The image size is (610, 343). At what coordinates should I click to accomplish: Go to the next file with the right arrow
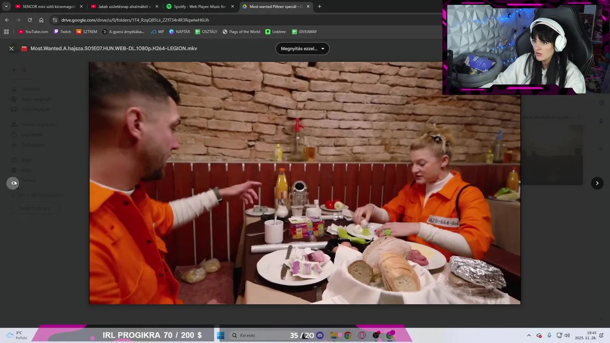pyautogui.click(x=597, y=183)
